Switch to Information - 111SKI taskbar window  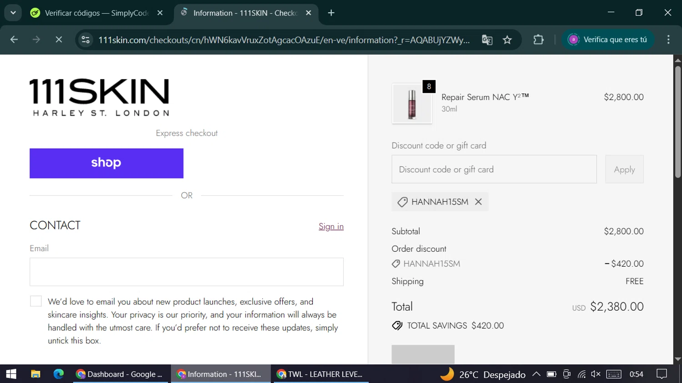pos(221,374)
